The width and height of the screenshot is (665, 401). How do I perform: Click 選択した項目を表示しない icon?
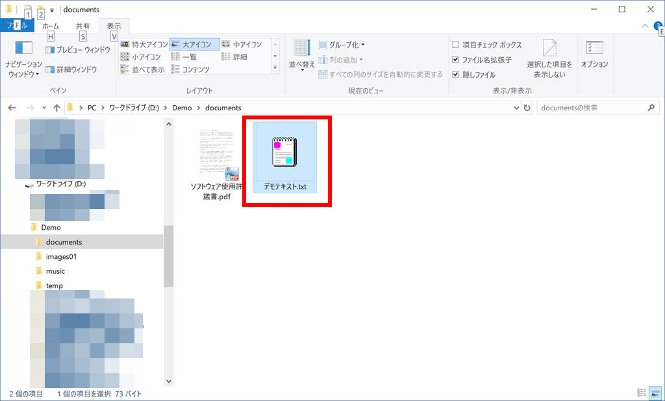tap(549, 49)
